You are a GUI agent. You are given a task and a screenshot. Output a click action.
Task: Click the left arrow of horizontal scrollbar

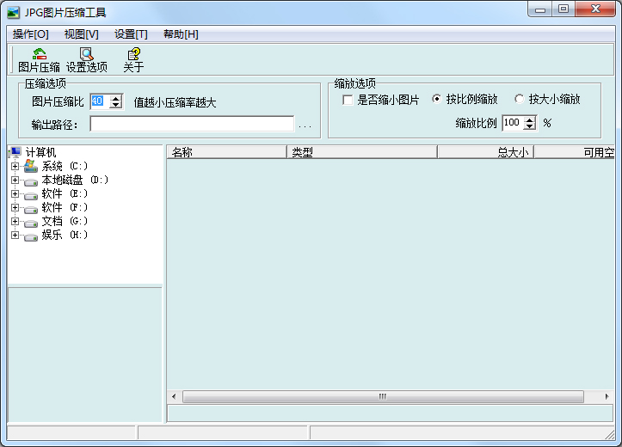[x=174, y=396]
